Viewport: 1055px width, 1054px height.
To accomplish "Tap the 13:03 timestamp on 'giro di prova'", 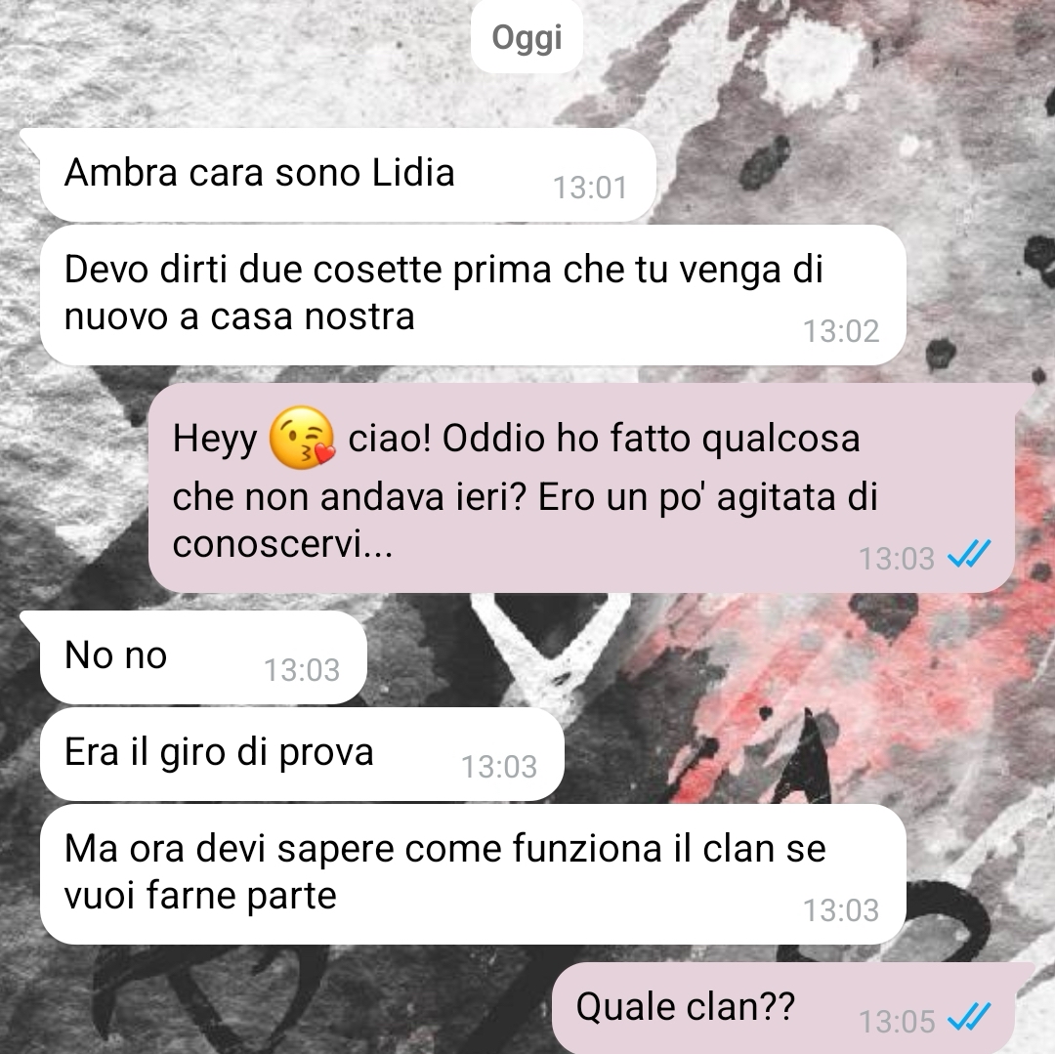I will 498,767.
